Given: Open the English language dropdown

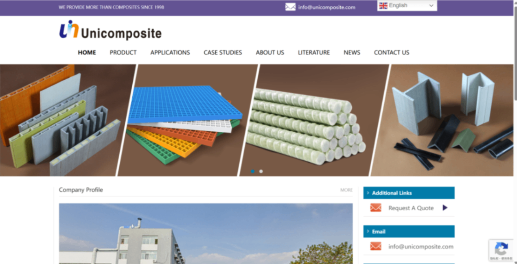Looking at the screenshot, I should (x=407, y=5).
